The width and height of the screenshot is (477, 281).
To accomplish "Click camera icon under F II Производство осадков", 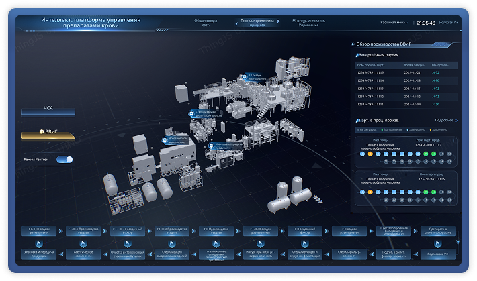I will point(216,243).
